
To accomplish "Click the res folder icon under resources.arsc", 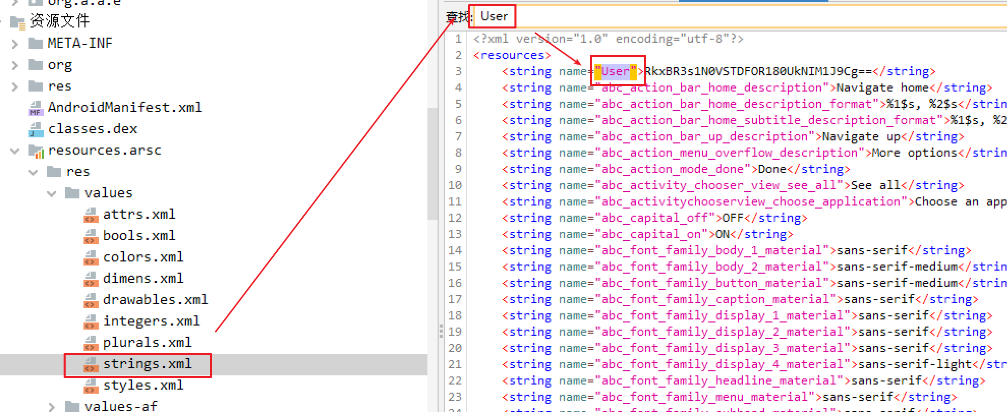I will pyautogui.click(x=54, y=171).
